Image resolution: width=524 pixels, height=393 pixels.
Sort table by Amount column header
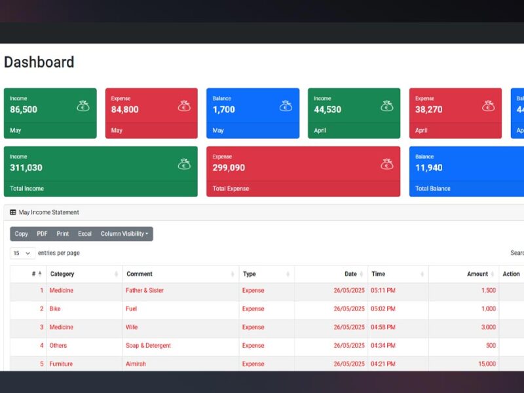477,274
